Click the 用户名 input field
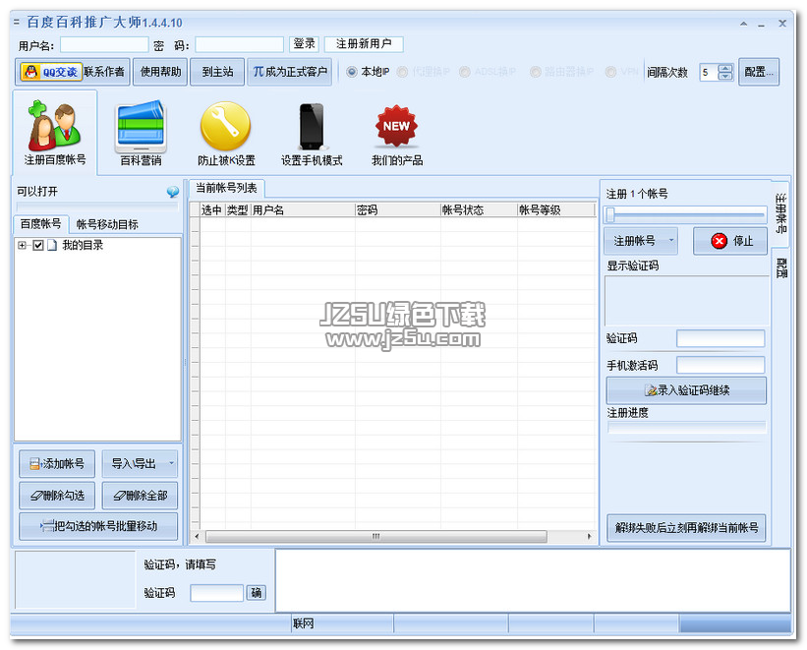The height and width of the screenshot is (650, 807). 104,45
